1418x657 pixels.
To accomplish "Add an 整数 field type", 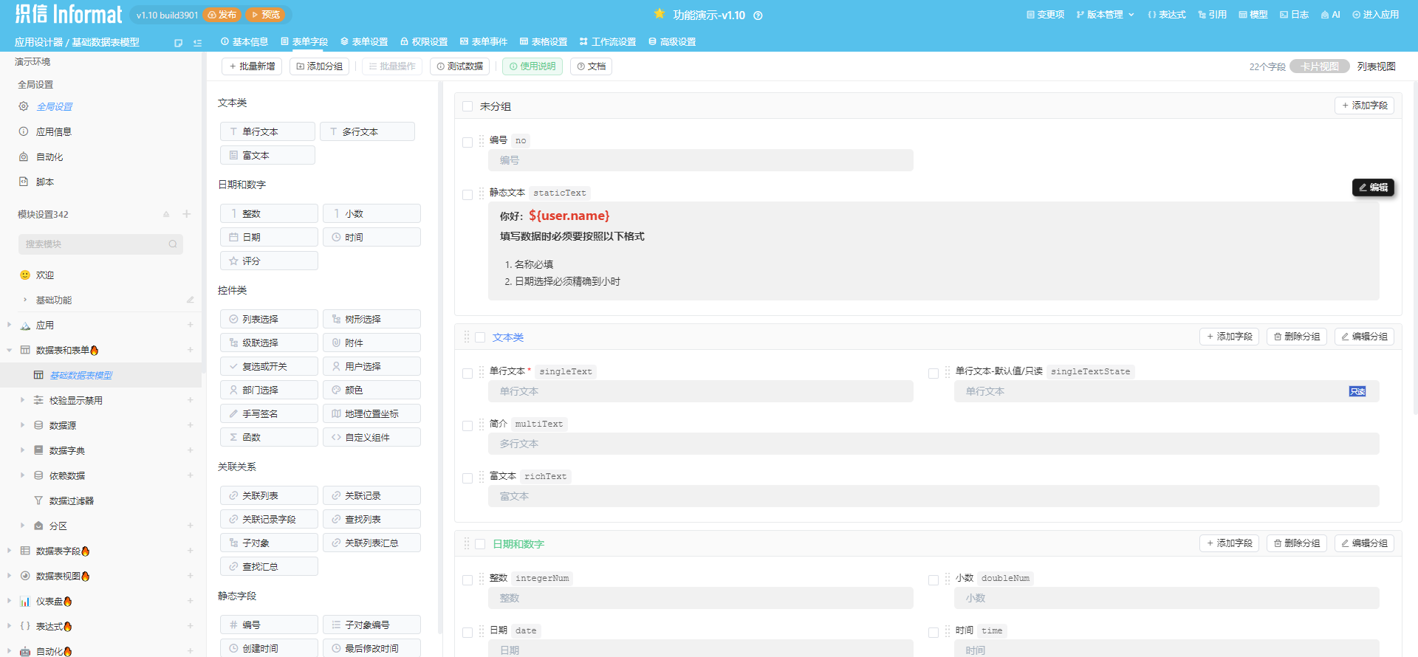I will pos(269,213).
